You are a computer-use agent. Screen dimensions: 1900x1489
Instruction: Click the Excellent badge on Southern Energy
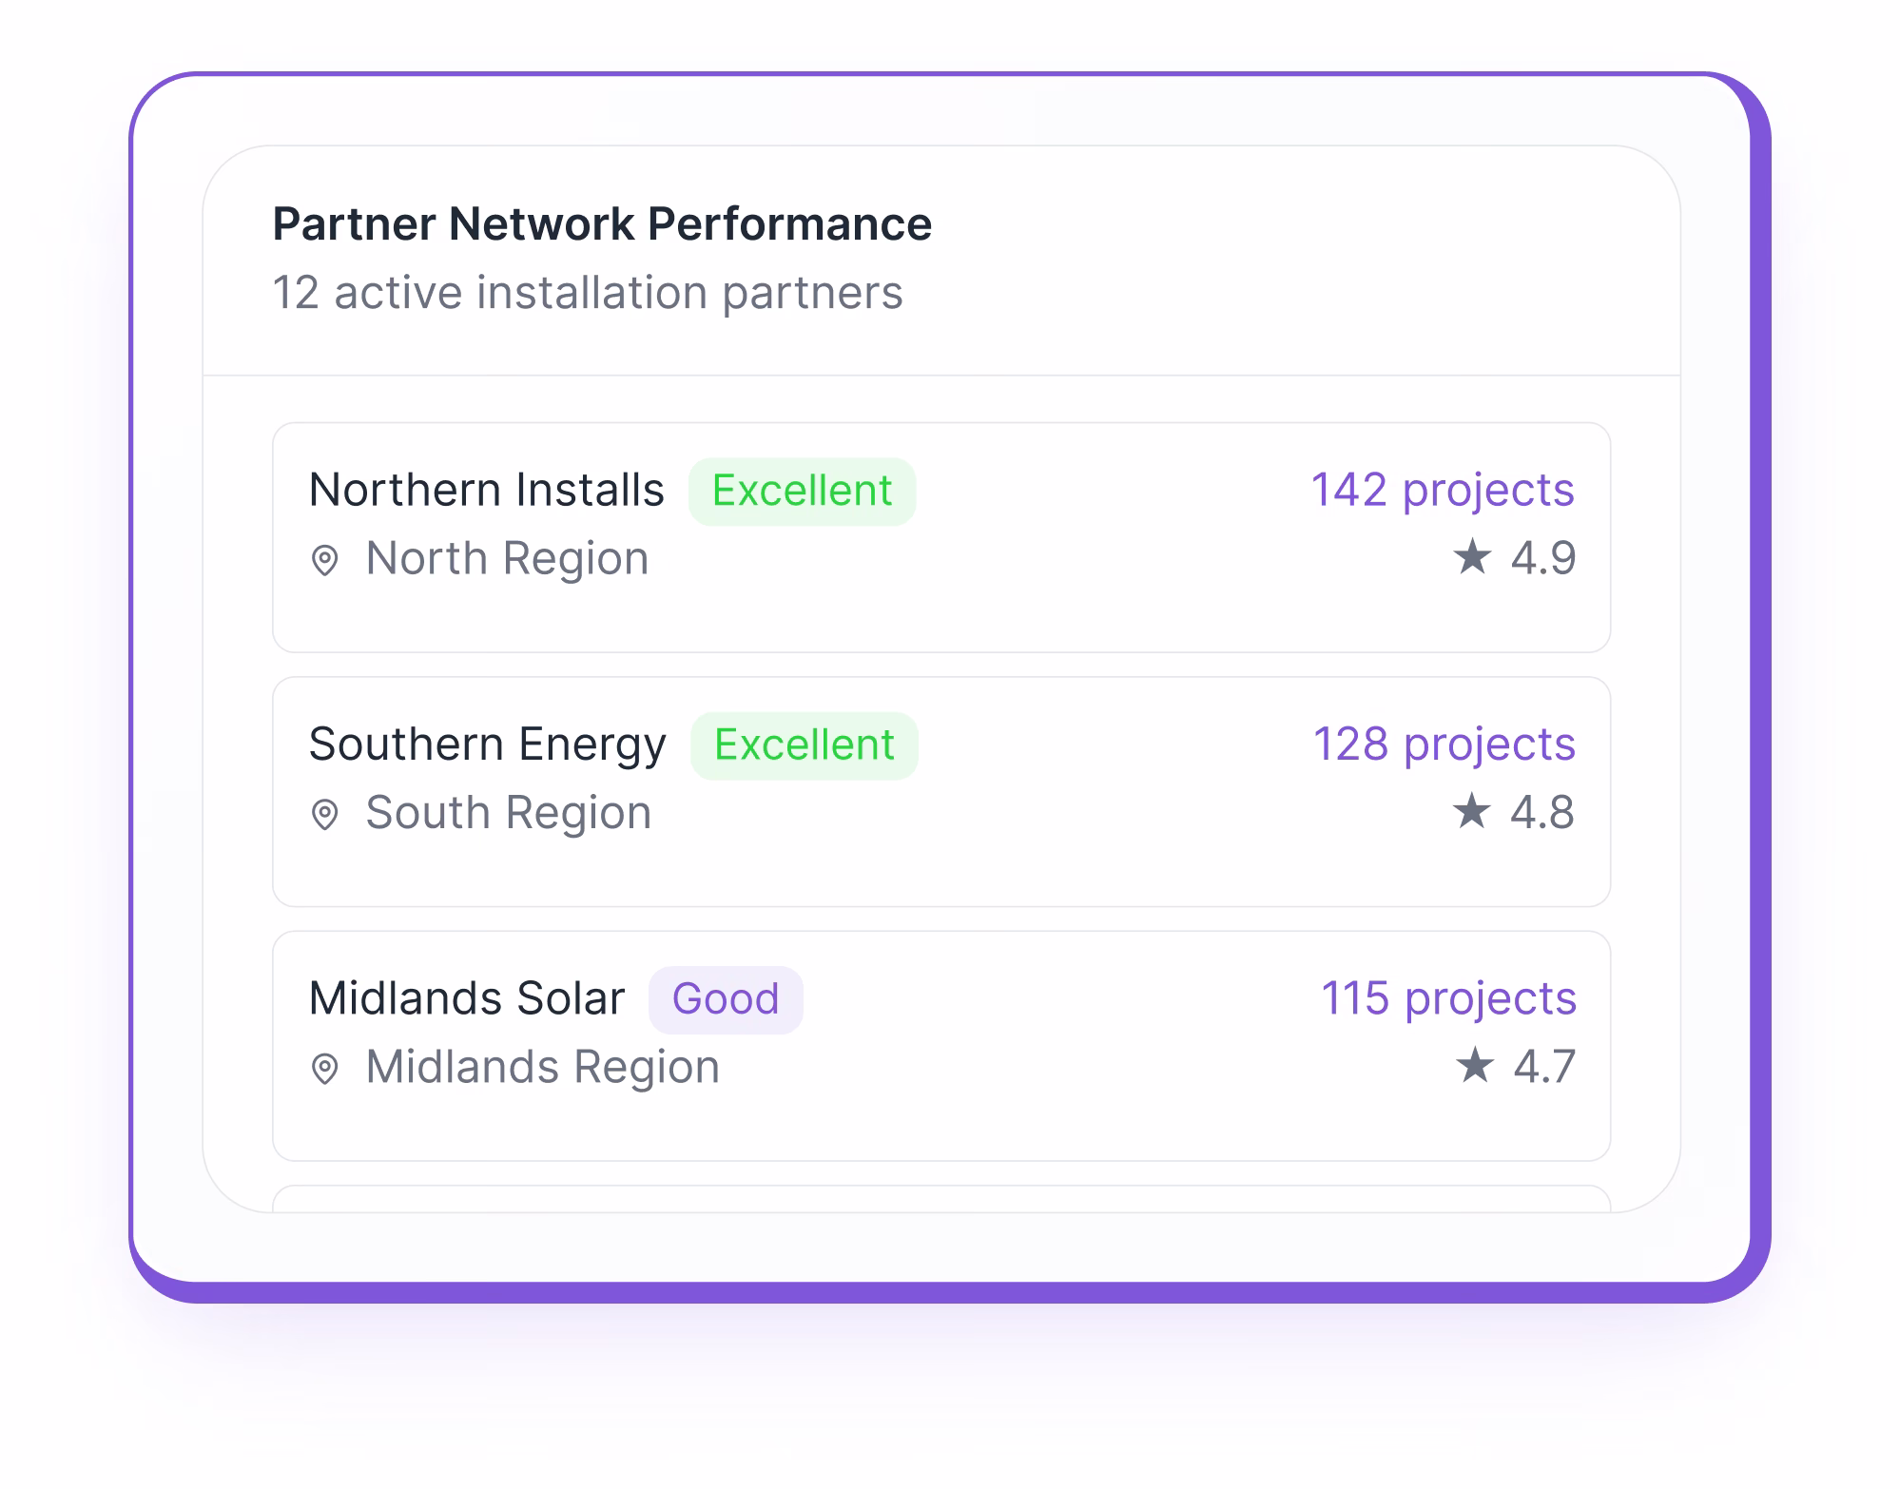804,744
